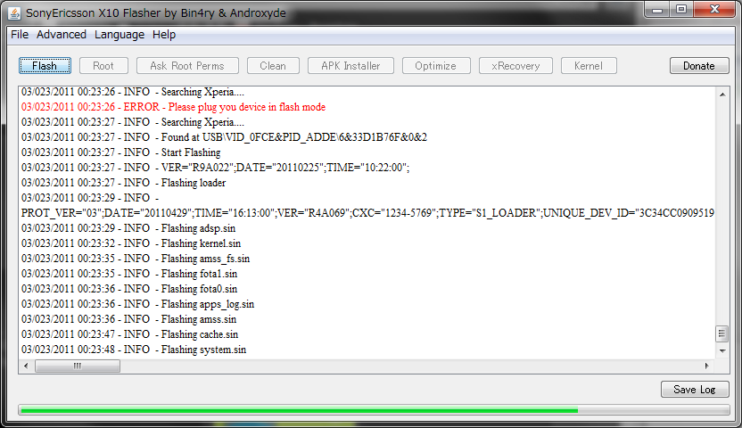Click Ask Root Perms button
Viewport: 742px width, 428px height.
(x=187, y=66)
